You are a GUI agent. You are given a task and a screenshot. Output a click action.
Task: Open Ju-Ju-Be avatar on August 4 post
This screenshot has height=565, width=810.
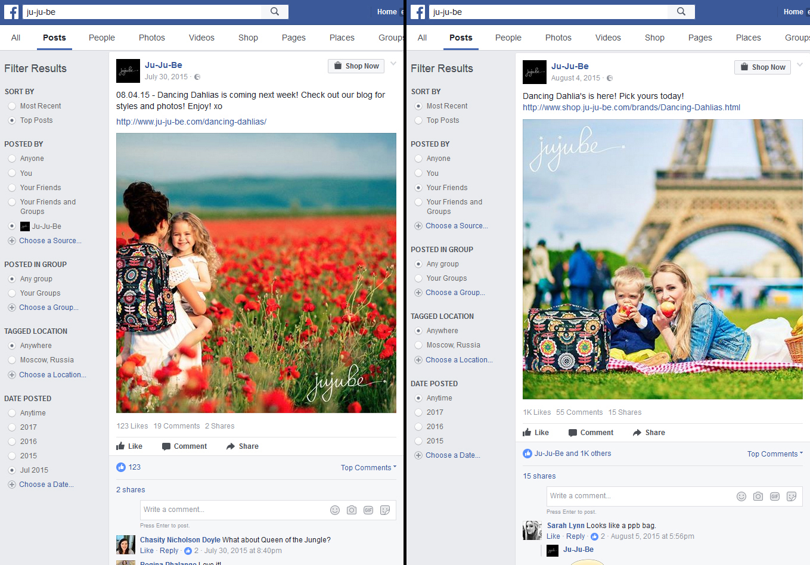[x=535, y=72]
